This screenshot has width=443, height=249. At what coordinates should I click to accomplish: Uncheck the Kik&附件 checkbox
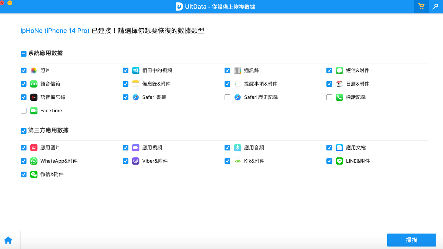[227, 161]
